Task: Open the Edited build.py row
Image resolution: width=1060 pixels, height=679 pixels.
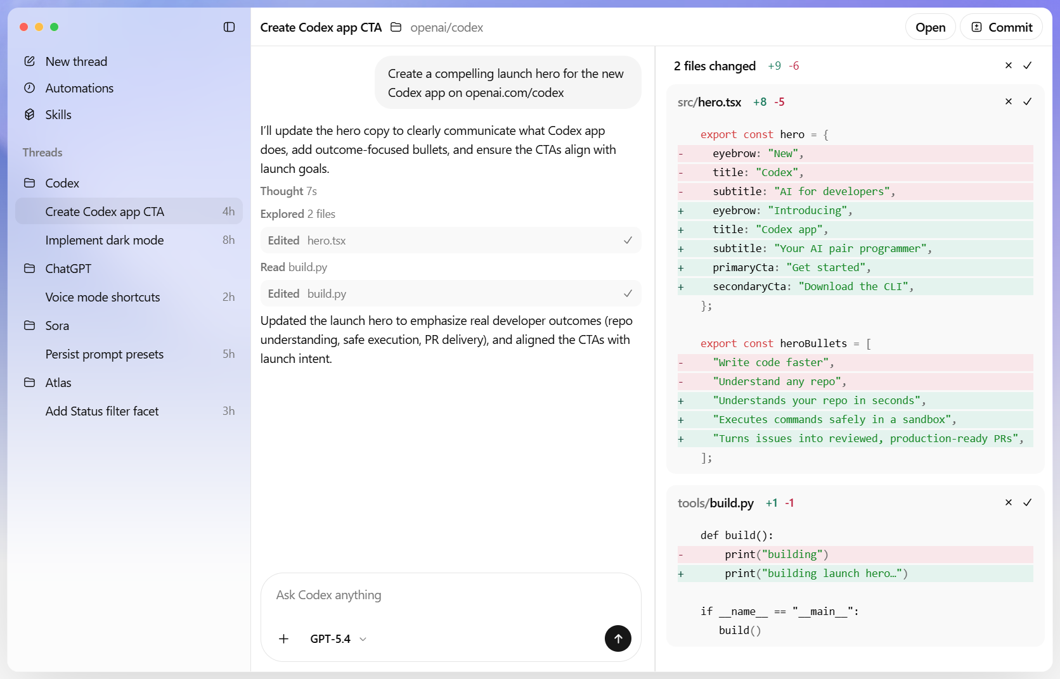Action: click(451, 294)
